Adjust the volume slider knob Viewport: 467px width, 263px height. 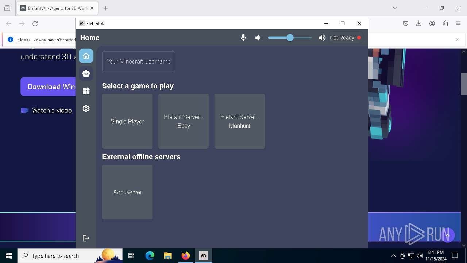(x=290, y=38)
